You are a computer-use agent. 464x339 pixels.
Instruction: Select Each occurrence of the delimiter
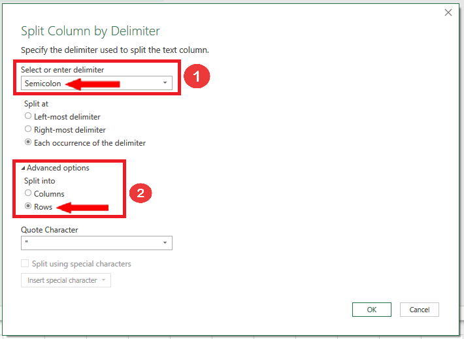click(x=28, y=142)
